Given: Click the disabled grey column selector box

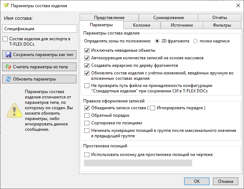Looking at the screenshot, I should click(x=138, y=163).
